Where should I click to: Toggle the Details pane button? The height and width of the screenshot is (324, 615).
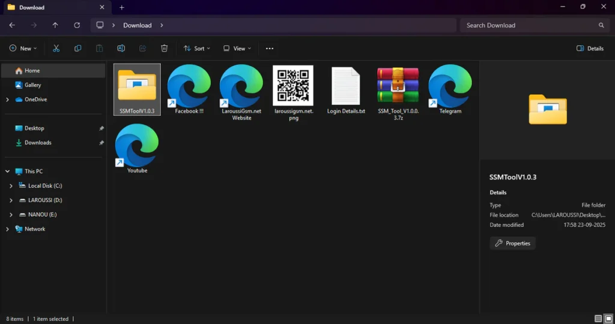pyautogui.click(x=590, y=48)
